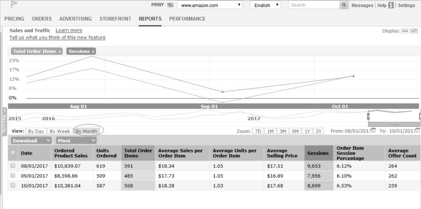Screen dimensions: 421x209
Task: Open the From date calendar icon
Action: [373, 131]
